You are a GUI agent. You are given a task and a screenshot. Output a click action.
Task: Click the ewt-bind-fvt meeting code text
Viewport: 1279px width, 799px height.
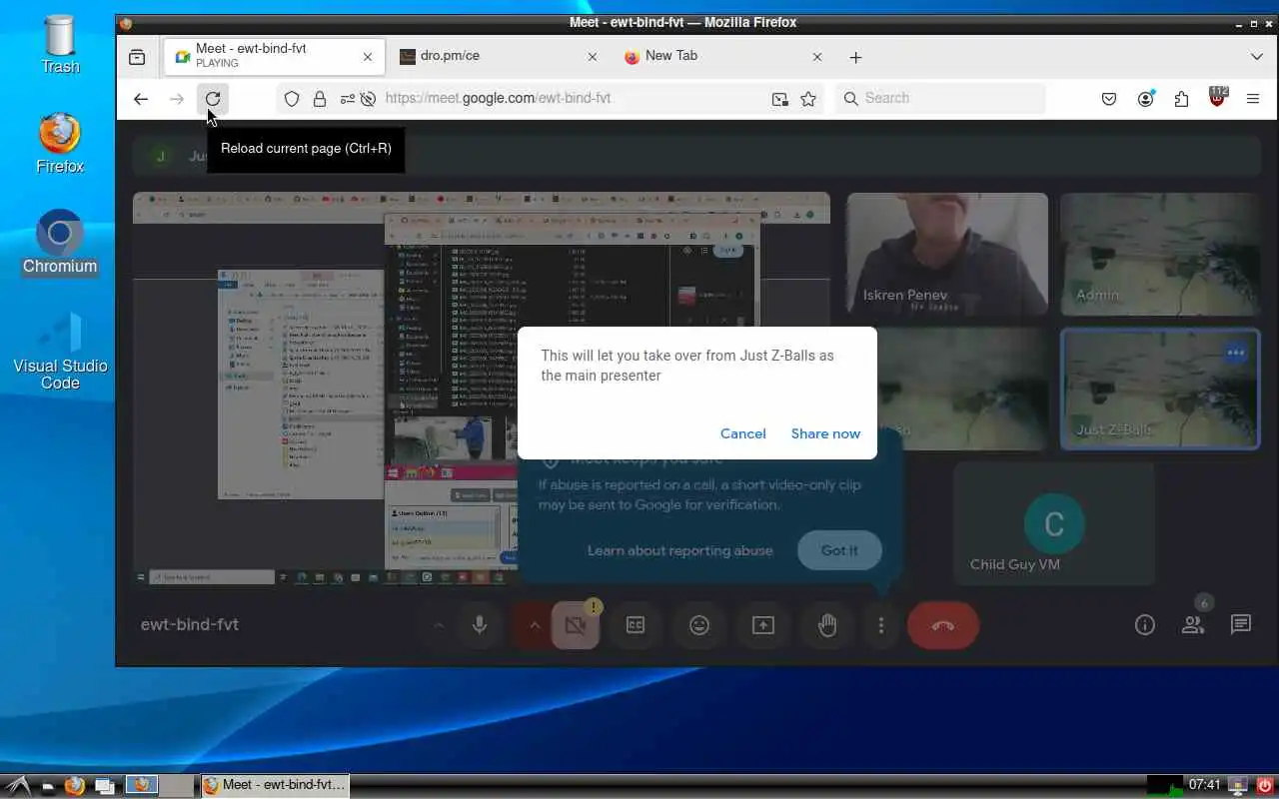coord(190,624)
